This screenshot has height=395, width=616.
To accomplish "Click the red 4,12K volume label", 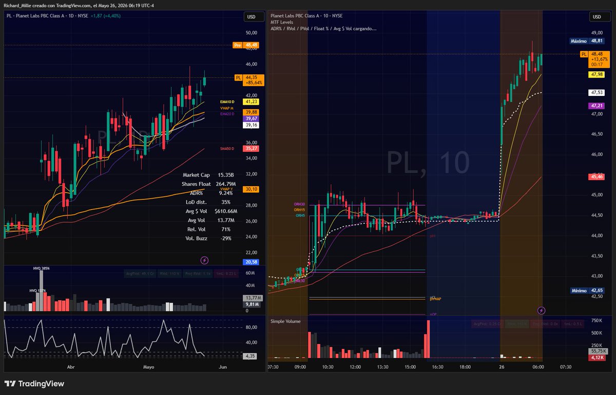I will coord(596,357).
